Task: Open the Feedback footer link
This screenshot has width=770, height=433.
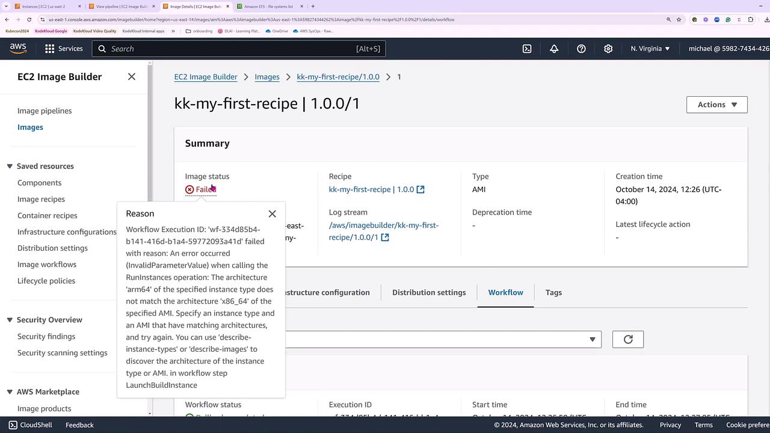Action: (79, 425)
